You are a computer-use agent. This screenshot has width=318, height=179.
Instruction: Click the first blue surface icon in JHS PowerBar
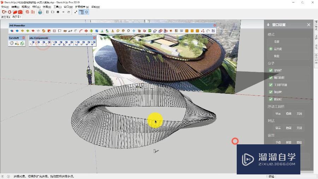(12, 31)
